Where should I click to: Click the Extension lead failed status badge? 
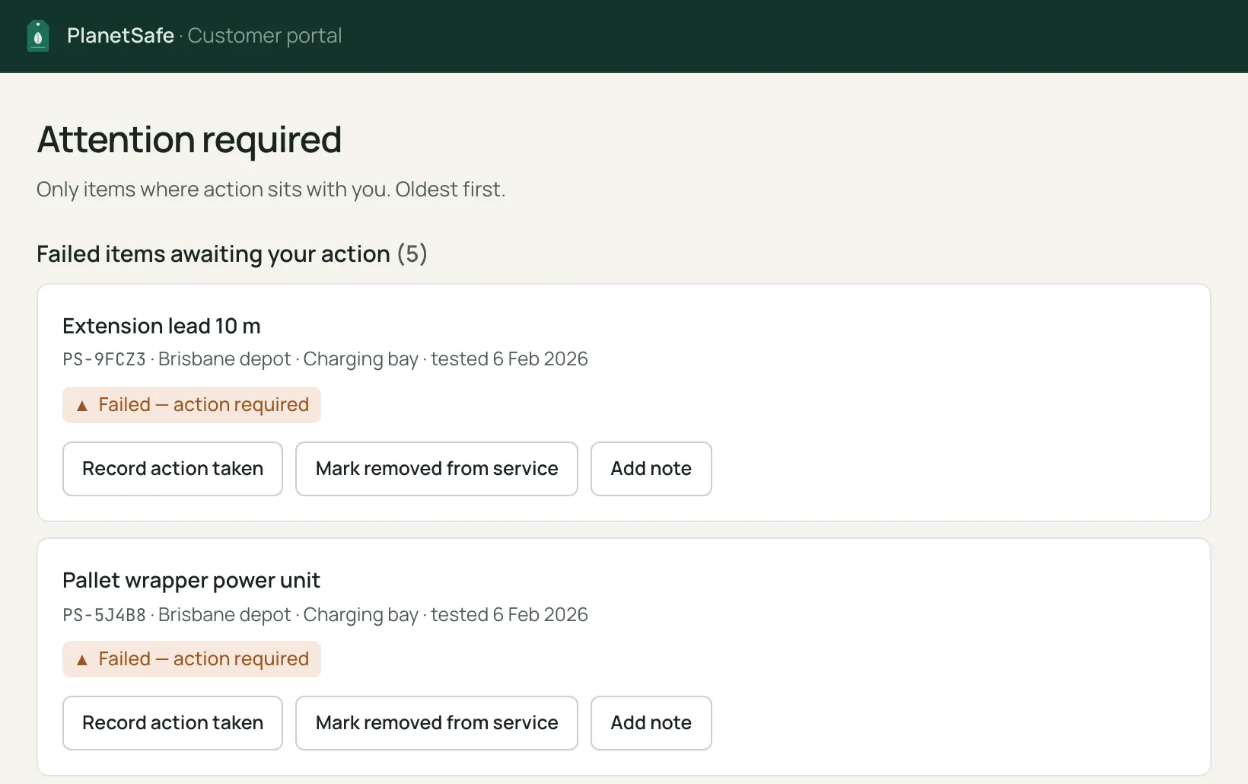(192, 405)
